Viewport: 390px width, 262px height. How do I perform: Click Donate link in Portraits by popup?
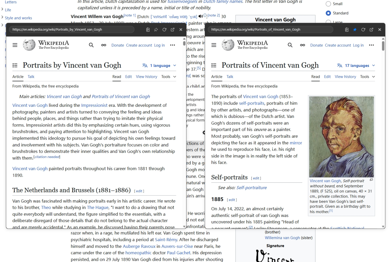[x=118, y=45]
